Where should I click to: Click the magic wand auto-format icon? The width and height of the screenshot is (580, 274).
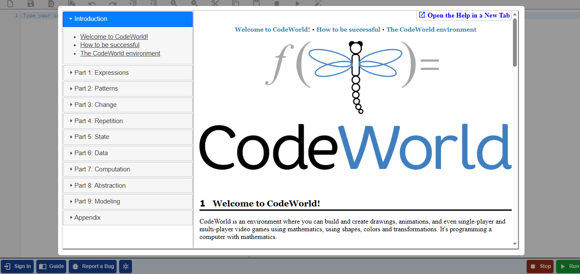(x=317, y=3)
